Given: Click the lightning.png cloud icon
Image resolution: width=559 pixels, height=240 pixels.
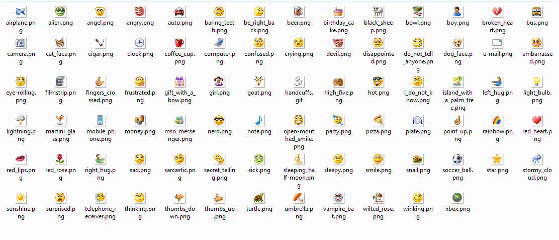Looking at the screenshot, I should click(21, 121).
